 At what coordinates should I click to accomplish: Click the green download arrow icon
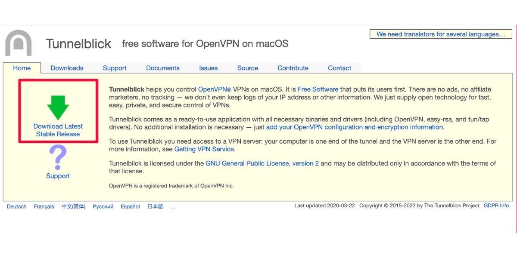coord(58,107)
